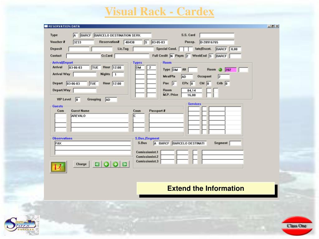Image resolution: width=319 pixels, height=239 pixels.
Task: Click the Contact field
Action: tap(83, 56)
